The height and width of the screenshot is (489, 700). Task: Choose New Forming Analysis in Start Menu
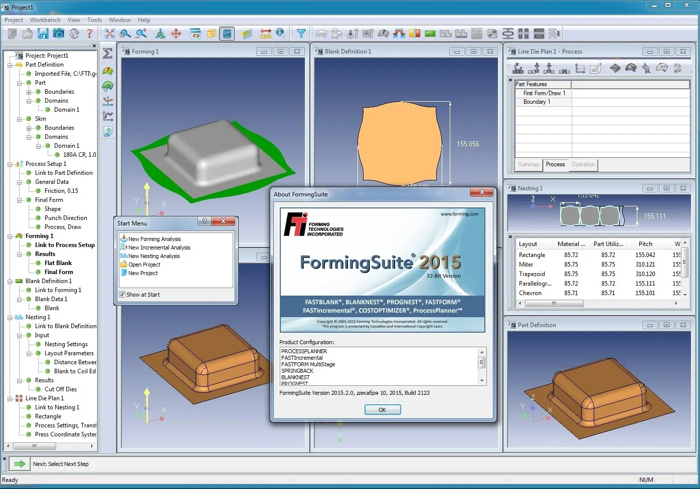click(154, 239)
